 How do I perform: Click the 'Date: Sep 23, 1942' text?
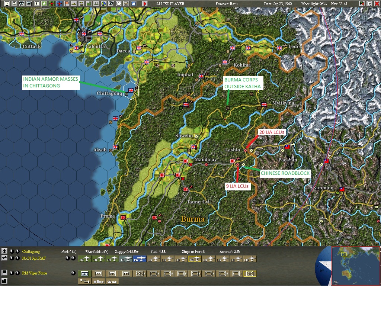point(278,4)
